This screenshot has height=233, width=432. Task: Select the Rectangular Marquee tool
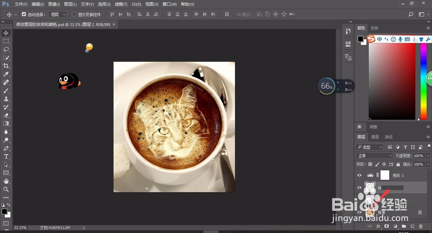pyautogui.click(x=6, y=41)
